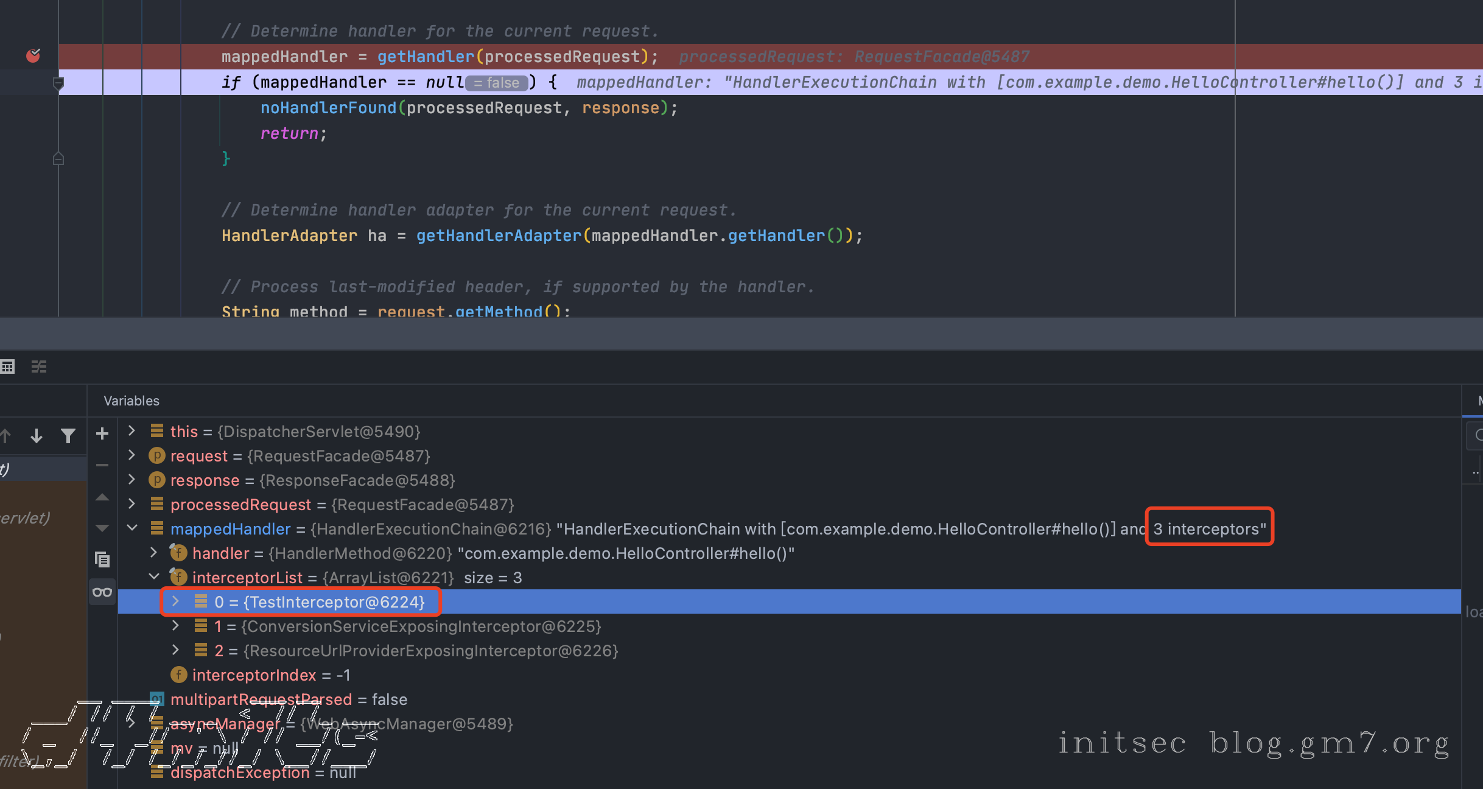Click the '= false' inline hint
This screenshot has width=1483, height=789.
pos(497,83)
